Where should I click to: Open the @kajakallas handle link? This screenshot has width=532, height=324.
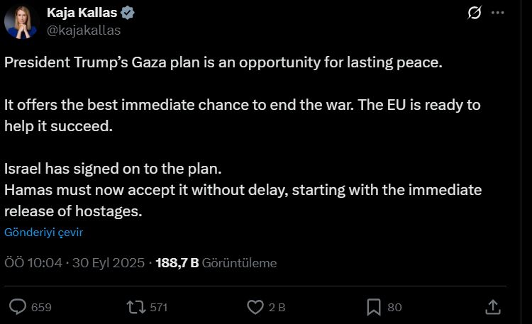click(x=83, y=30)
